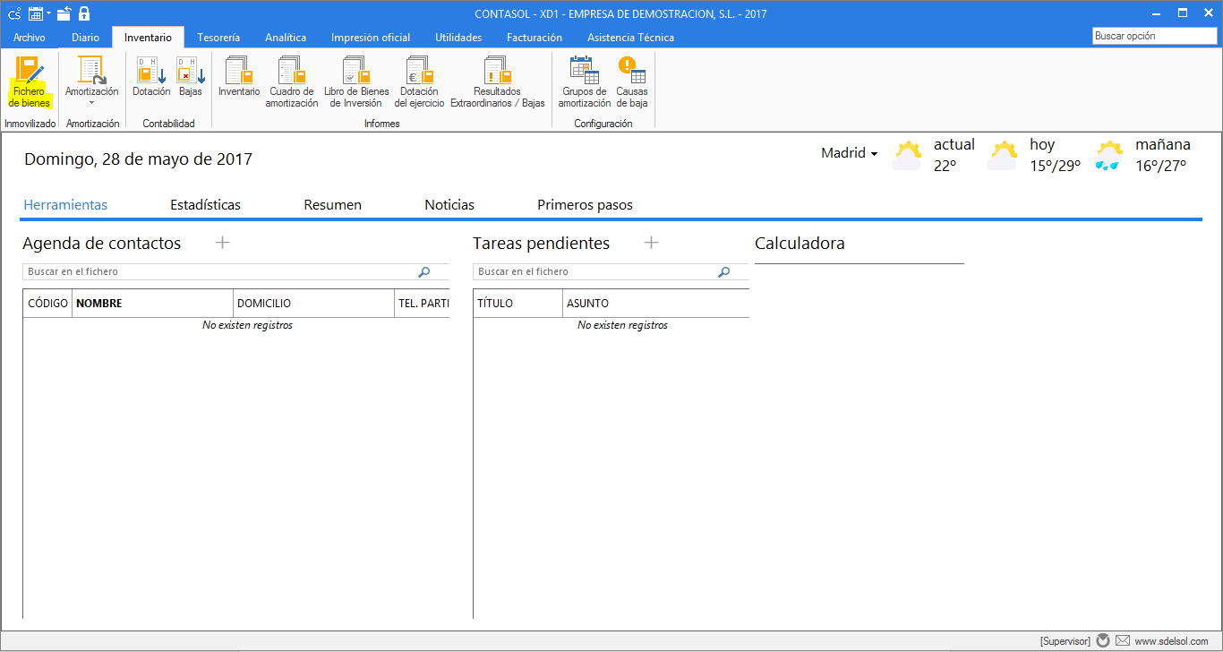Click the ASUNTO column header
This screenshot has width=1223, height=652.
click(x=656, y=304)
